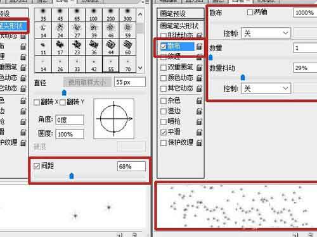Click lock icon beside 散布 in right panel

click(x=199, y=46)
